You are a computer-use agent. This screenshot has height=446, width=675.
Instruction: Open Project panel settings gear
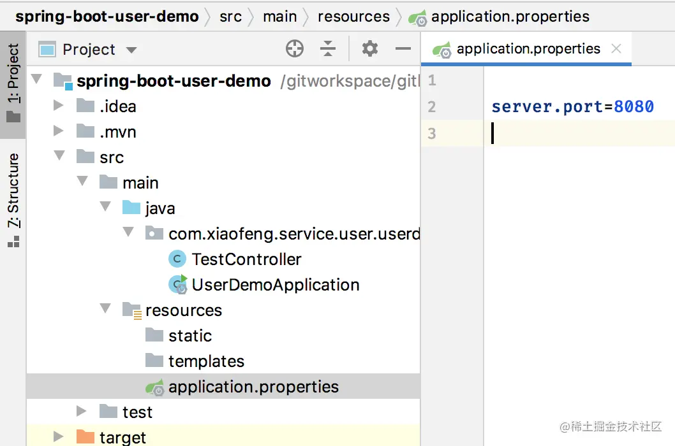coord(370,48)
